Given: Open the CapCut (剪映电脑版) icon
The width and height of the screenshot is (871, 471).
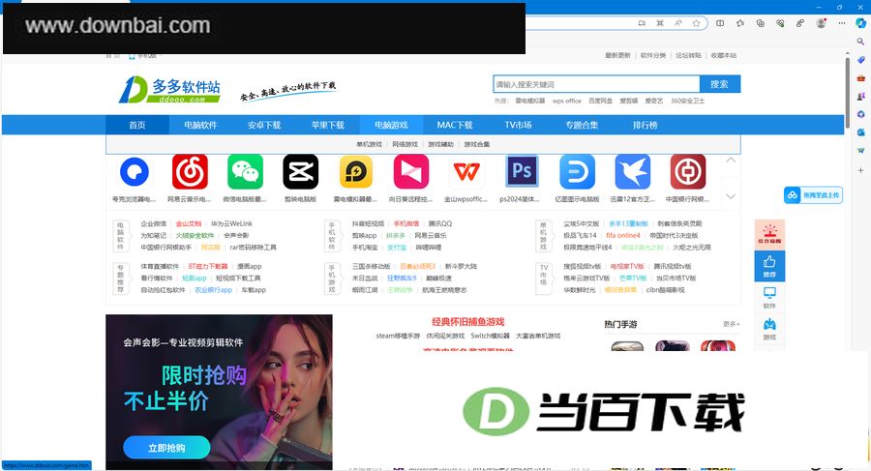Looking at the screenshot, I should 301,172.
